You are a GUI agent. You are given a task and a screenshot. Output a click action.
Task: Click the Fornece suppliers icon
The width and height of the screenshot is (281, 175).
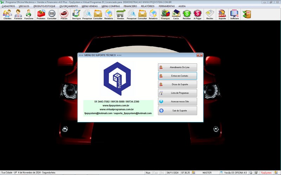(18, 14)
